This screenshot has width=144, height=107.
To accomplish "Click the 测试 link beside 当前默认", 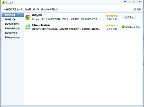I will pyautogui.click(x=137, y=27).
